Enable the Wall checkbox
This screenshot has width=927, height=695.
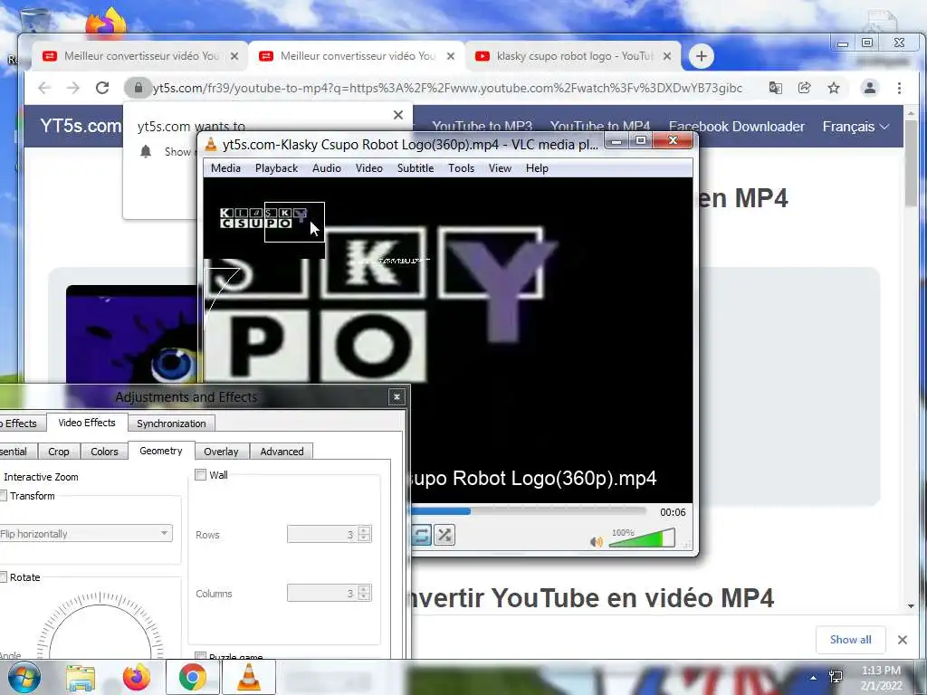(200, 474)
